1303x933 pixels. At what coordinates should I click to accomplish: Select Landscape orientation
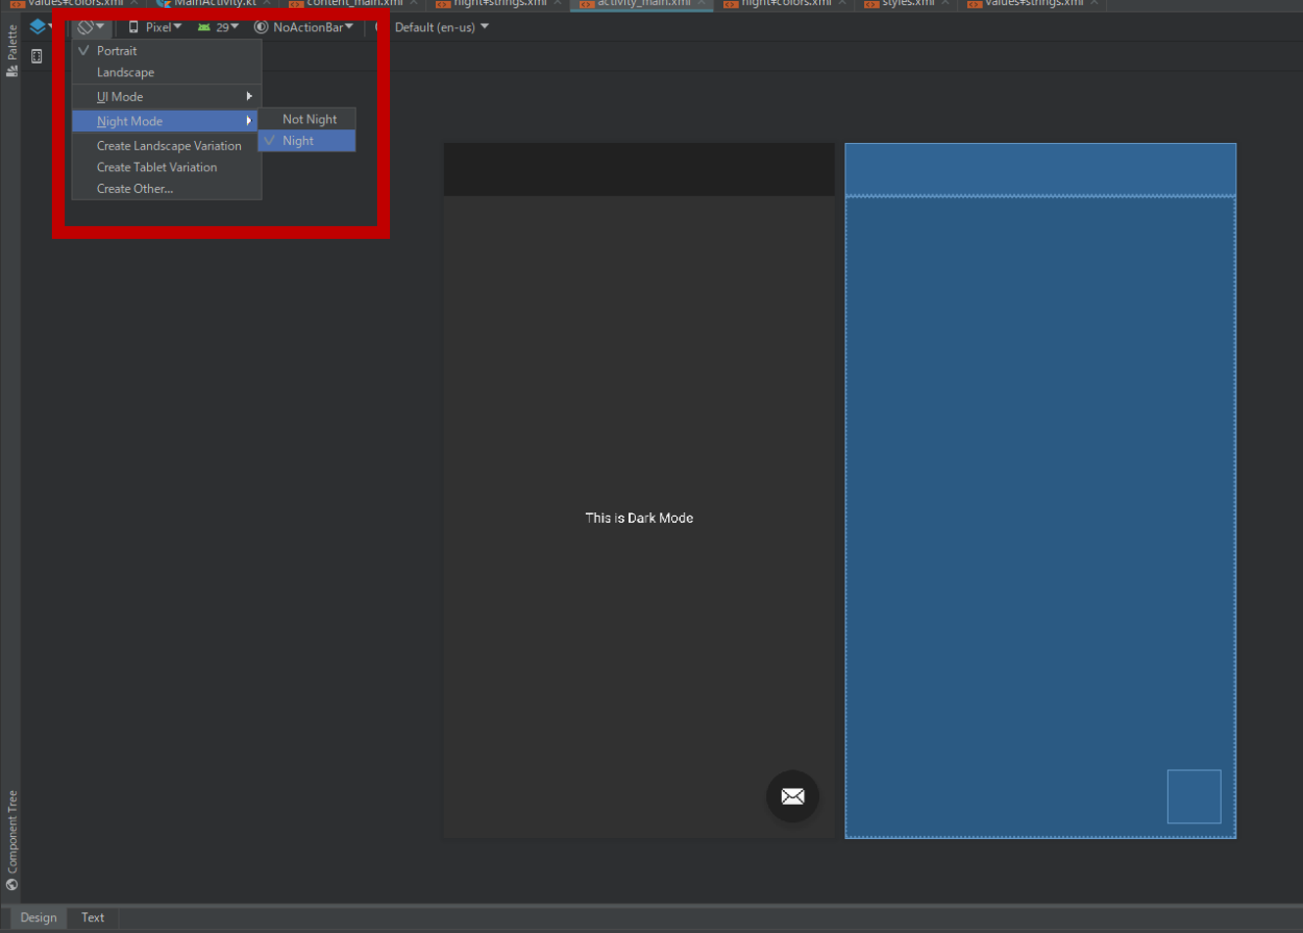point(167,72)
